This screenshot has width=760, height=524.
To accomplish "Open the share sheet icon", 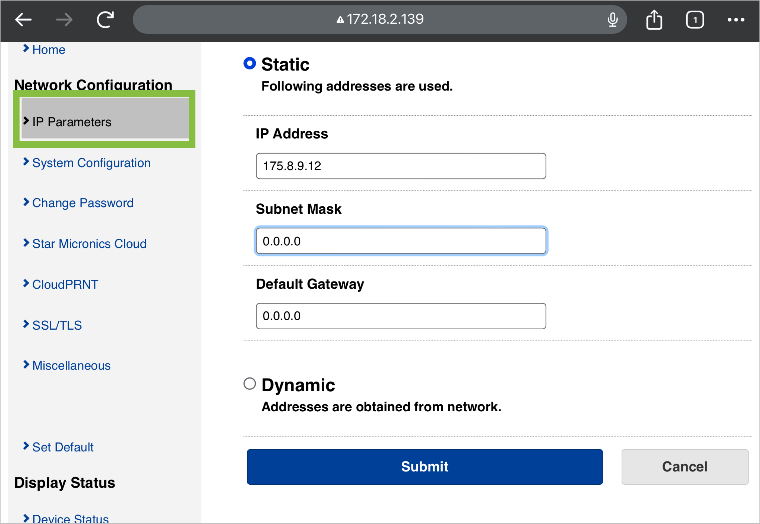I will pyautogui.click(x=654, y=20).
